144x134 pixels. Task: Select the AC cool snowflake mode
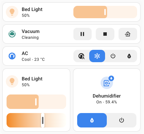[x=97, y=56]
